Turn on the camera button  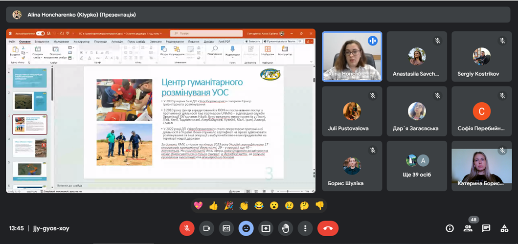point(206,228)
